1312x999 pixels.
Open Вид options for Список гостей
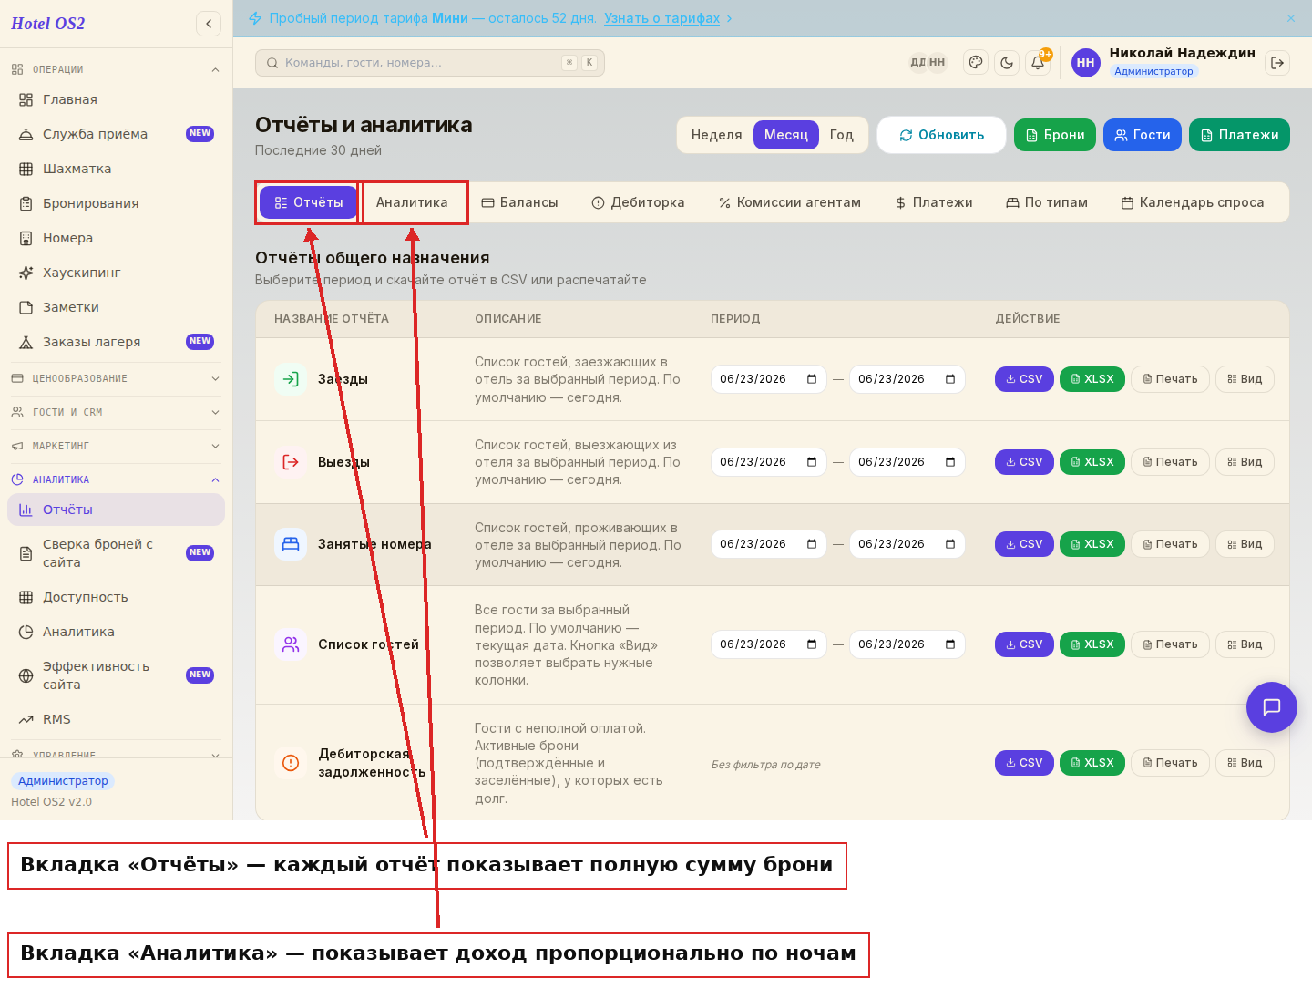click(x=1245, y=644)
